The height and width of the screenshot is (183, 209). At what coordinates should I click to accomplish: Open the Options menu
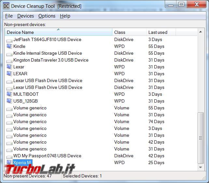47,16
